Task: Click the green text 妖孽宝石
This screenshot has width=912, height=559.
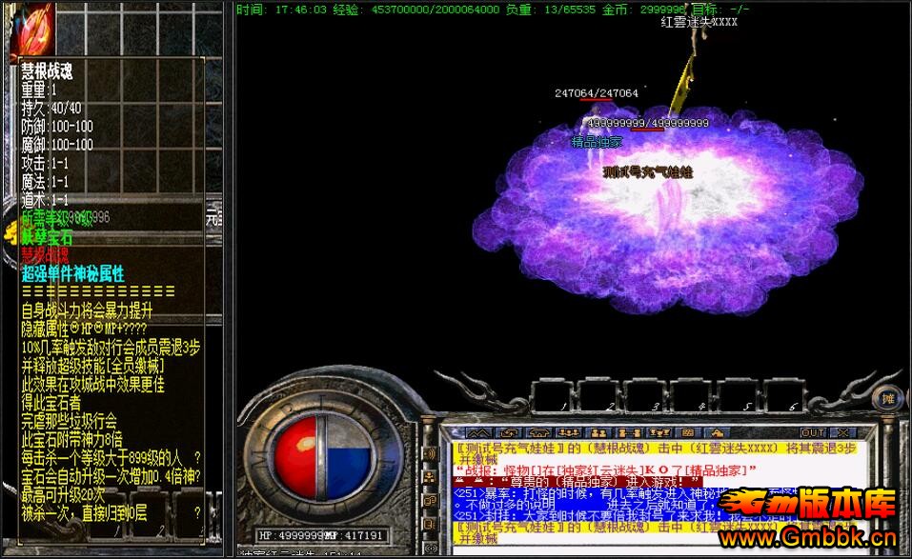Action: (x=47, y=237)
